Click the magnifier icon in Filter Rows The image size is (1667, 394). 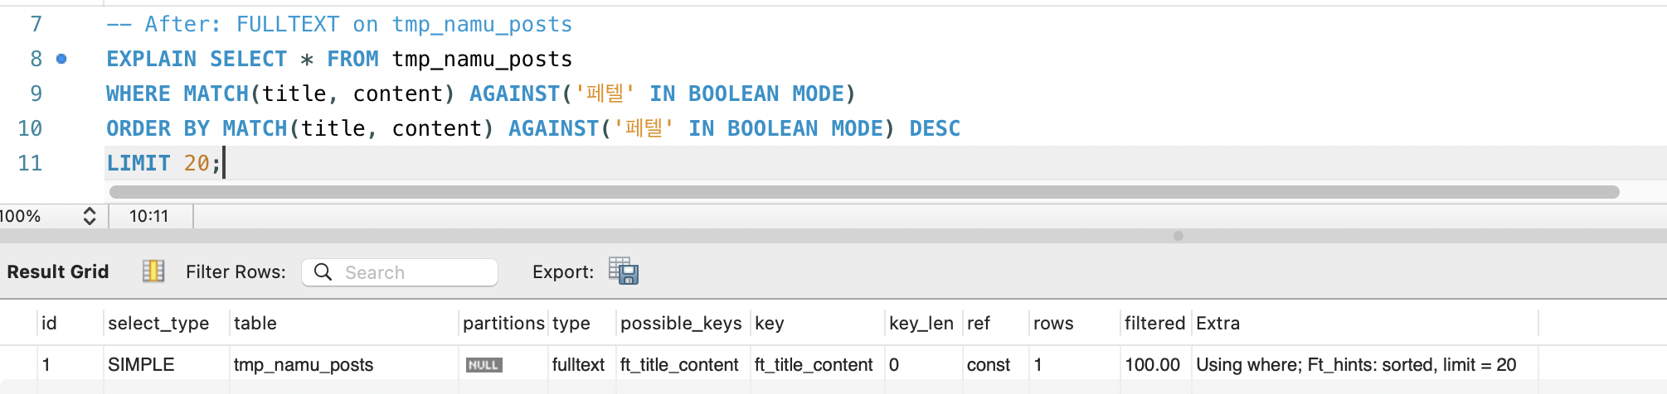click(x=323, y=272)
